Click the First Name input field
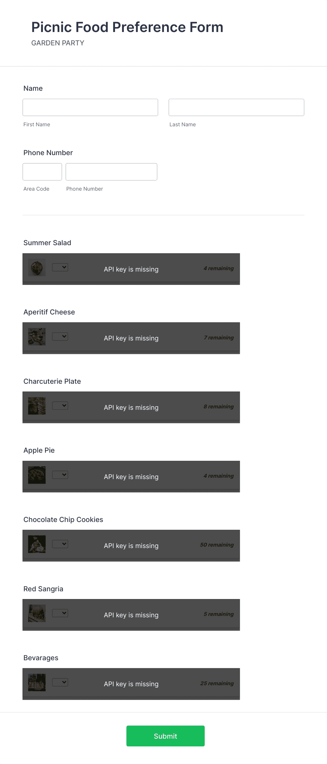This screenshot has width=327, height=764. pos(90,107)
